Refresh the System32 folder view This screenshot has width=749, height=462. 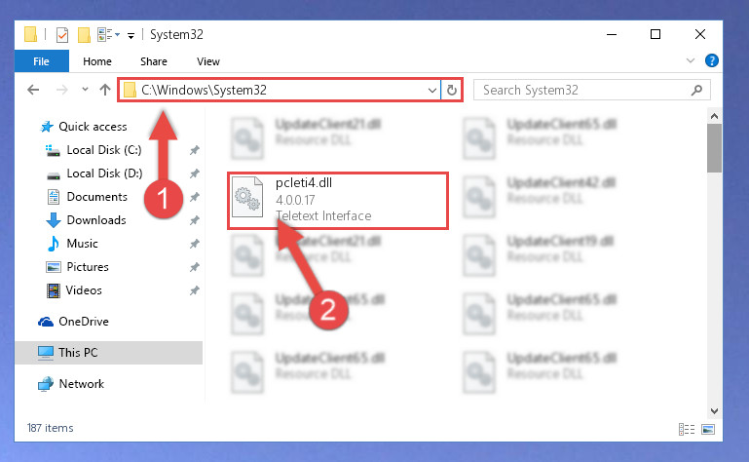click(x=451, y=90)
